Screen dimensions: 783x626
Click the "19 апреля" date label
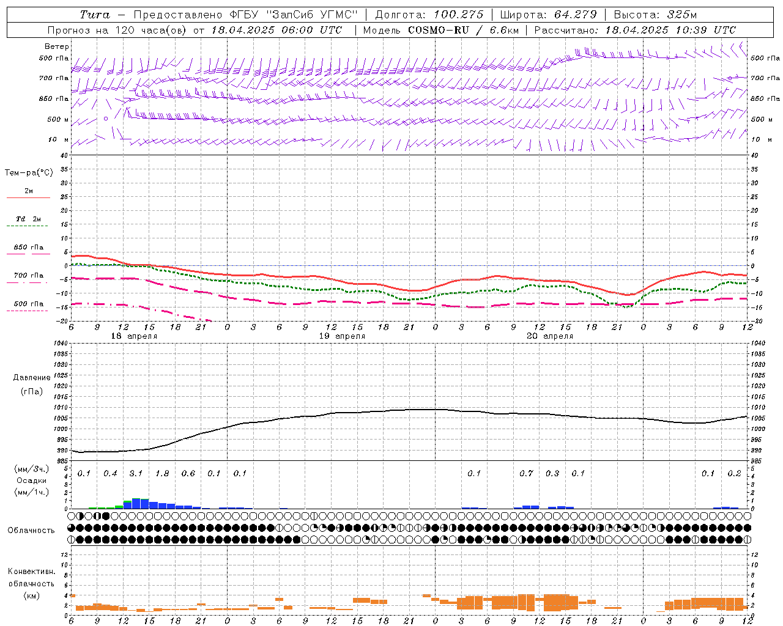point(342,336)
